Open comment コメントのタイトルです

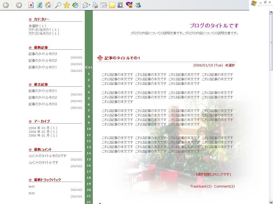43,162
